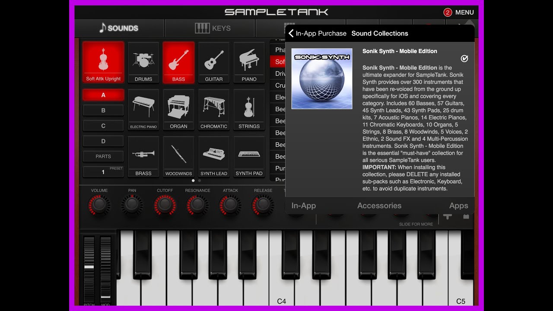Choose the ORGAN instrument category

tap(178, 110)
